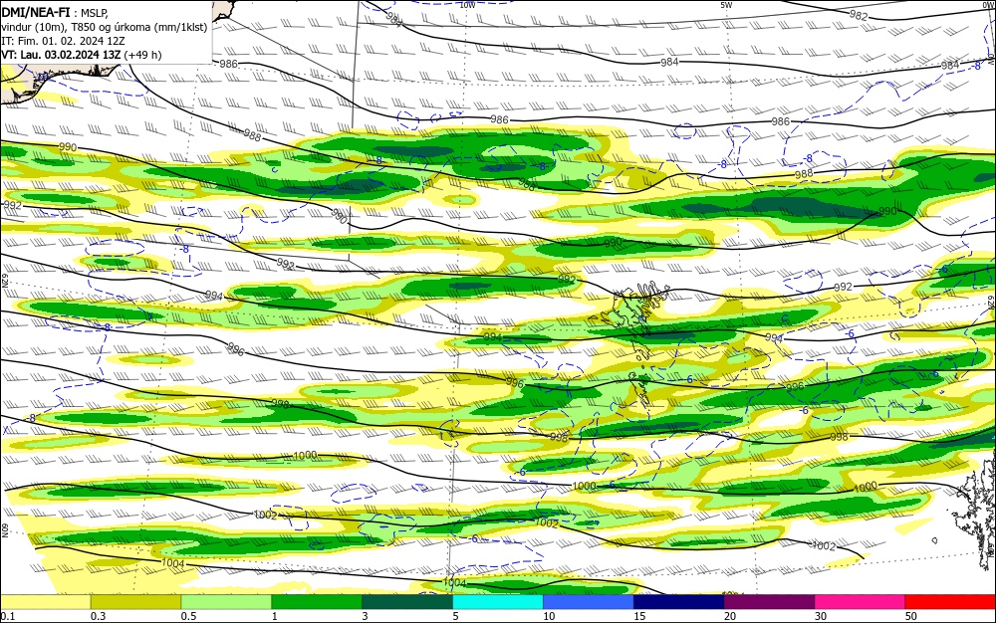Viewport: 996px width, 623px height.
Task: Pick the cyan 5–10 legend swatch
Action: (498, 602)
